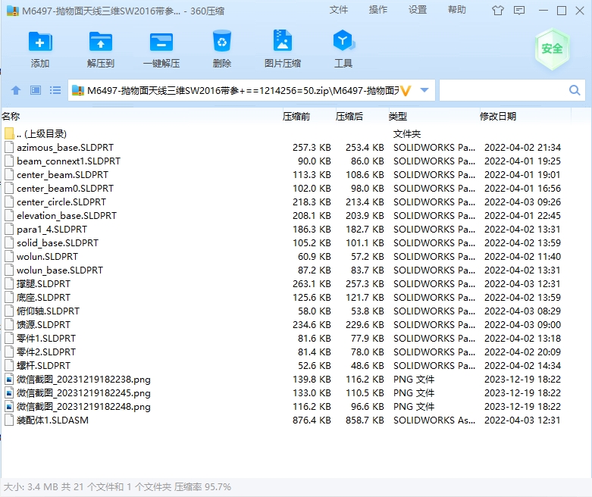Click the image icon of 微信截图_20231219182245.png
This screenshot has width=592, height=497.
[9, 392]
